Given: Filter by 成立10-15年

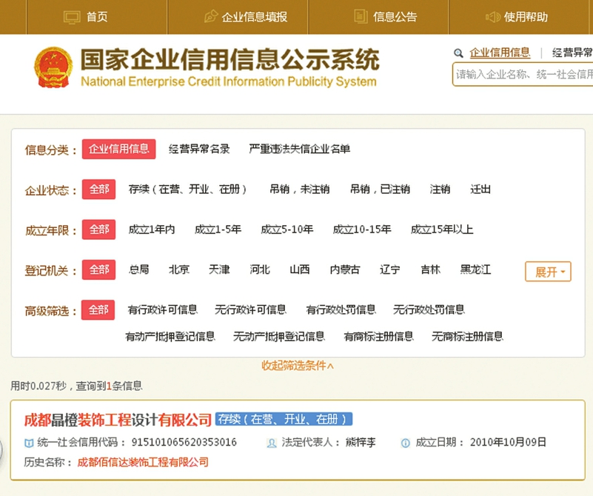Looking at the screenshot, I should [x=362, y=229].
